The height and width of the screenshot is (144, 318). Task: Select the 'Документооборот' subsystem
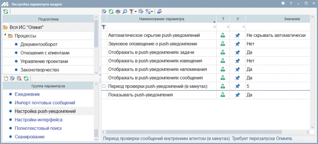[39, 44]
